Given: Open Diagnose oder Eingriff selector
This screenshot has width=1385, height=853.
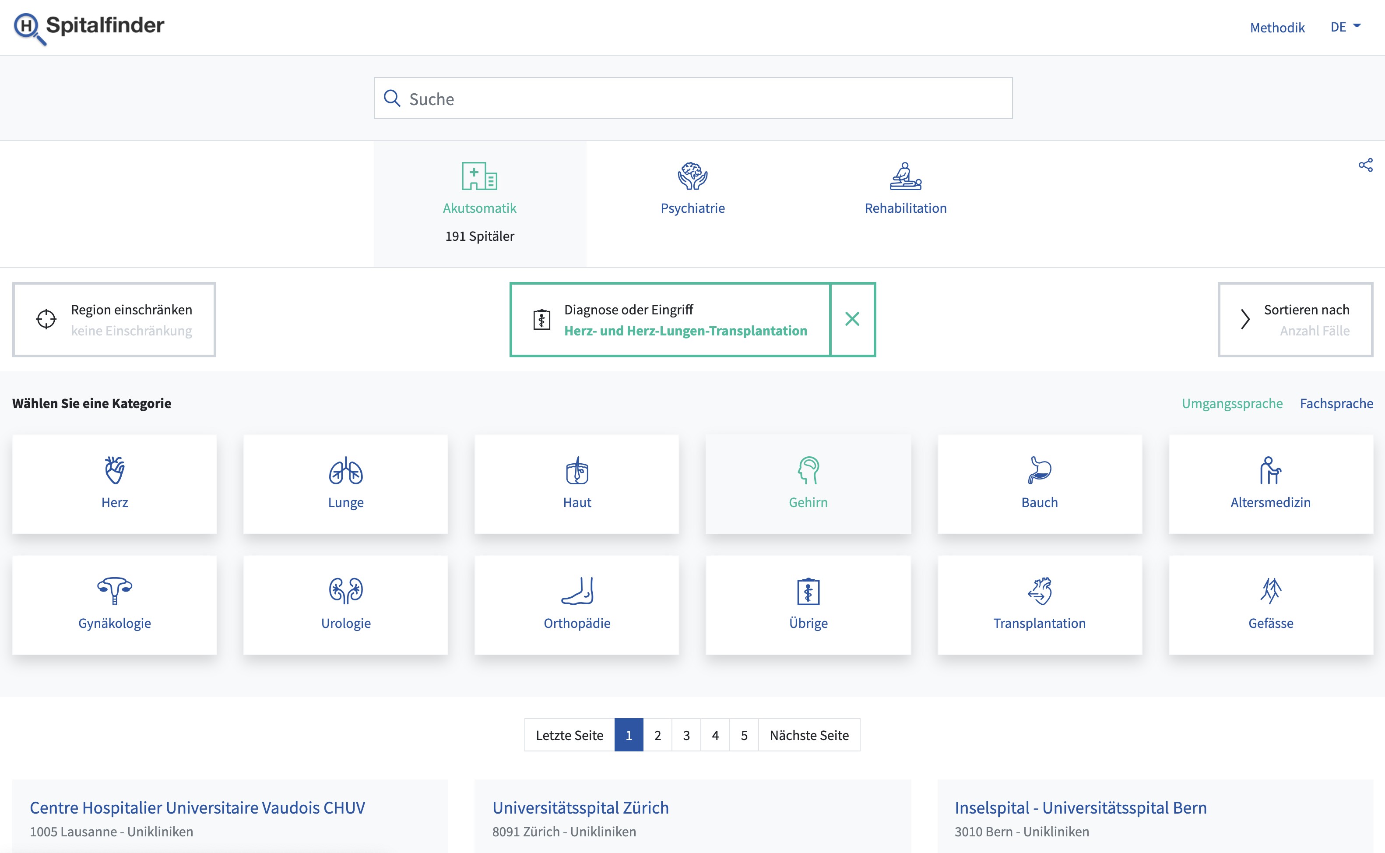Looking at the screenshot, I should [670, 319].
